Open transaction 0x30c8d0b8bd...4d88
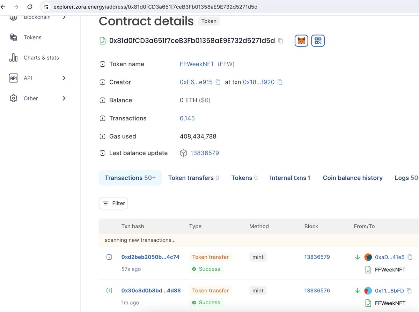This screenshot has height=312, width=419. [x=151, y=291]
